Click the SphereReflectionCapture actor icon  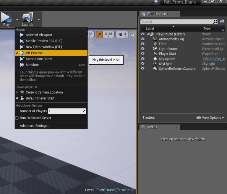(x=155, y=69)
